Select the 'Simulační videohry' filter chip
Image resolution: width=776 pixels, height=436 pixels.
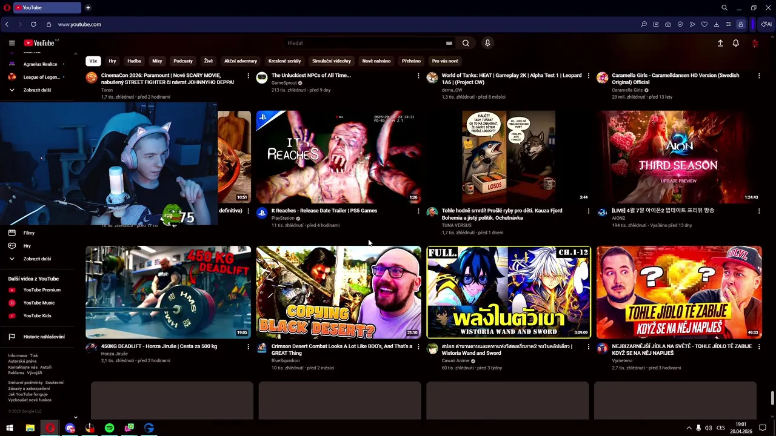(x=332, y=61)
